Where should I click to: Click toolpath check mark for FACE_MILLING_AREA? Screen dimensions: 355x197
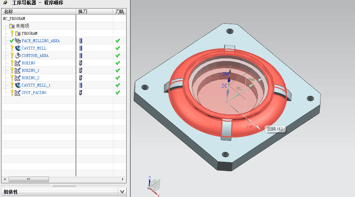pos(118,41)
